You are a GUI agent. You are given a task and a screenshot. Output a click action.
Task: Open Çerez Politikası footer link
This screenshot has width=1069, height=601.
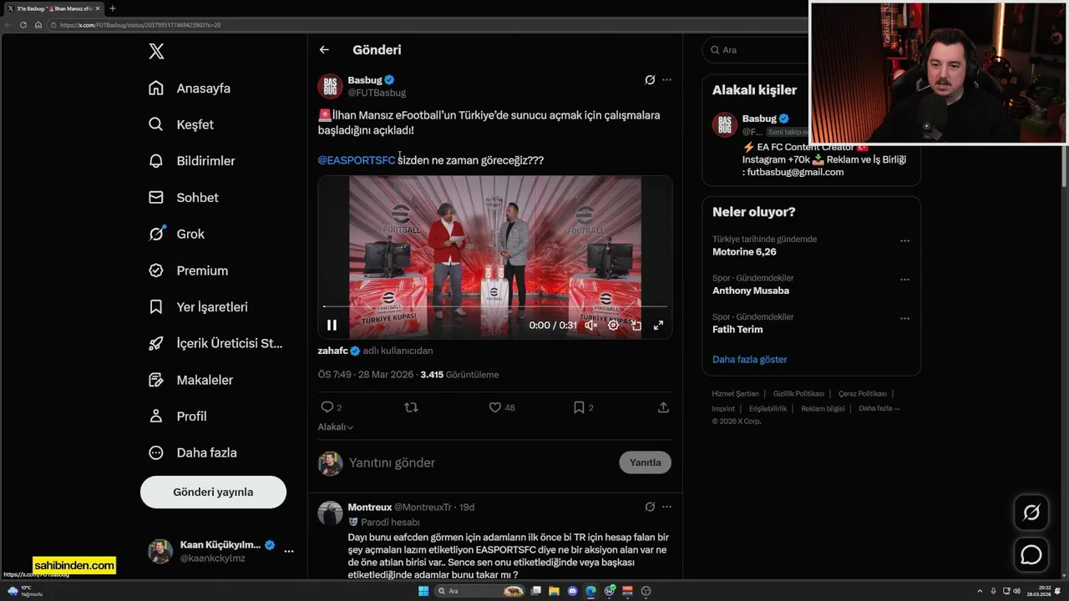coord(863,394)
